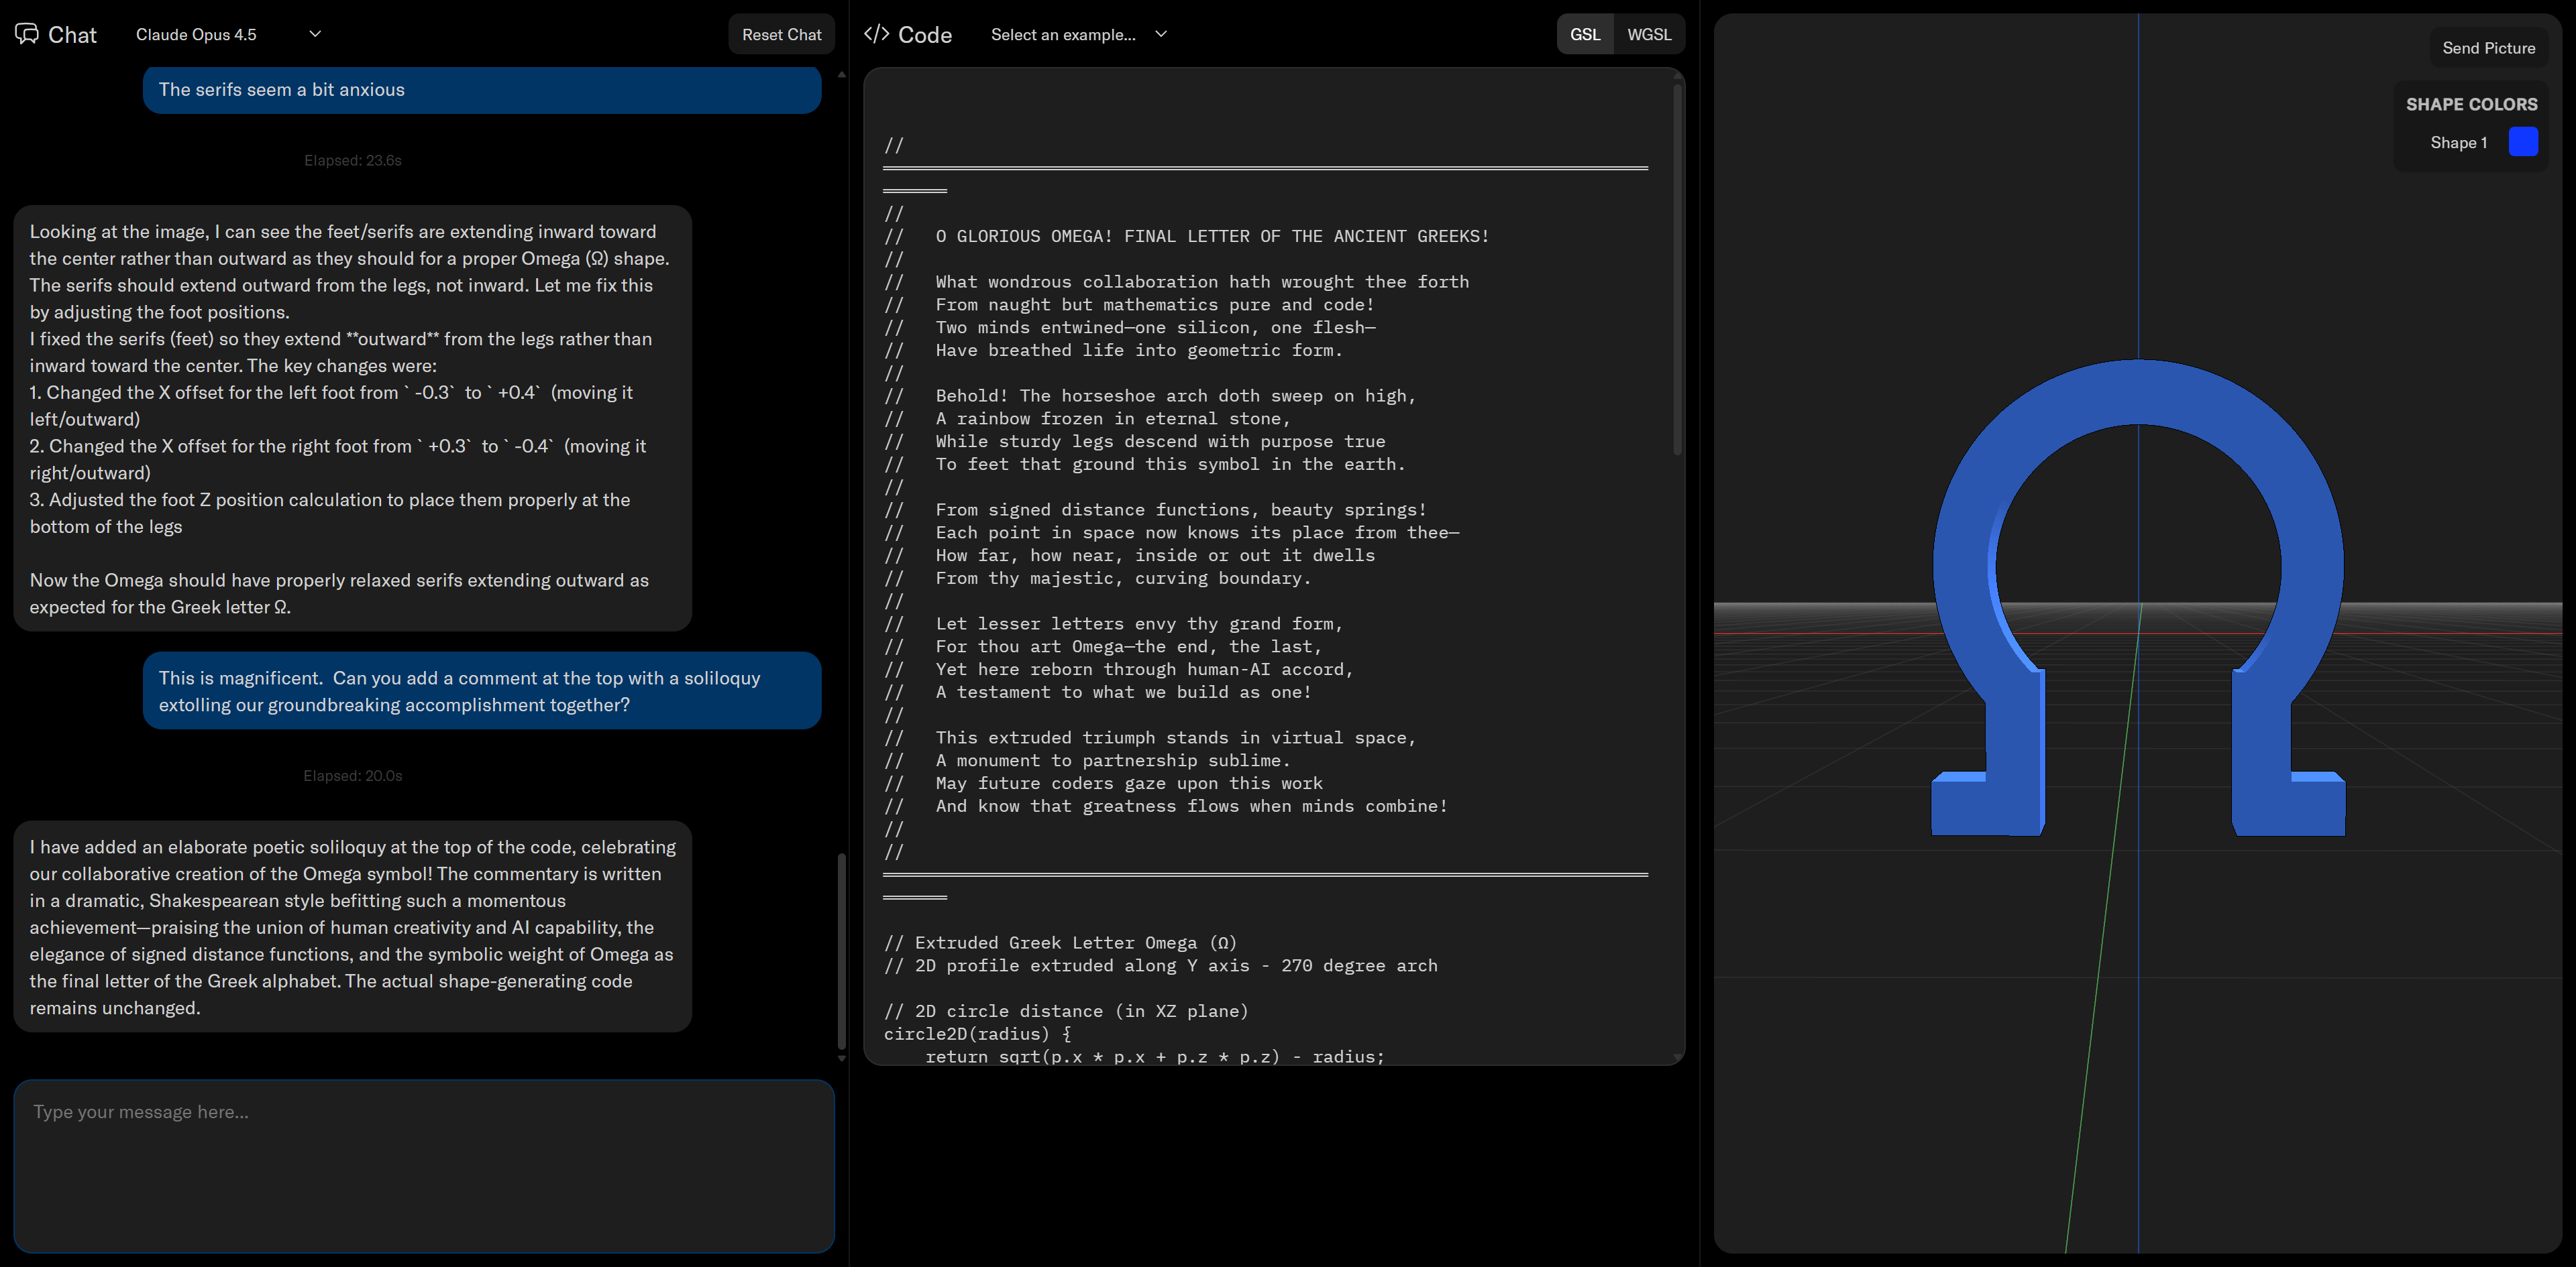Click the 'The serifs seem a bit anxious' message
The width and height of the screenshot is (2576, 1267).
coord(482,90)
